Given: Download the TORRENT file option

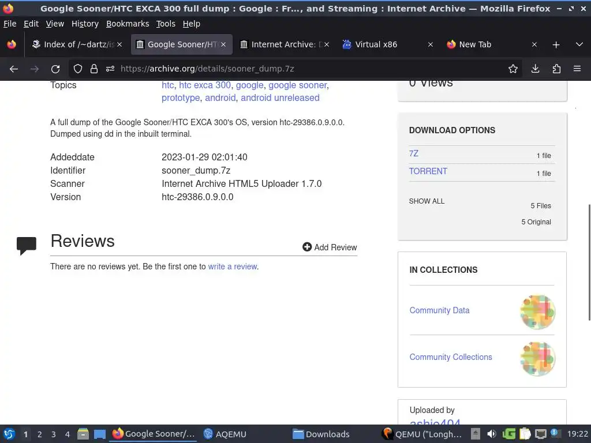Looking at the screenshot, I should click(428, 171).
